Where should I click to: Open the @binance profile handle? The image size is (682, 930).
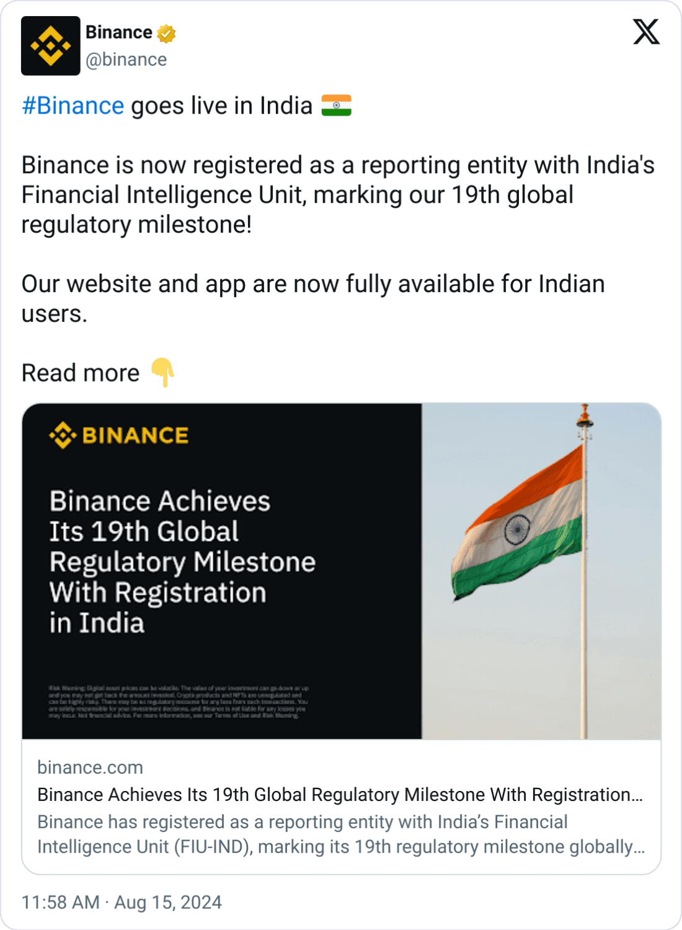tap(126, 60)
